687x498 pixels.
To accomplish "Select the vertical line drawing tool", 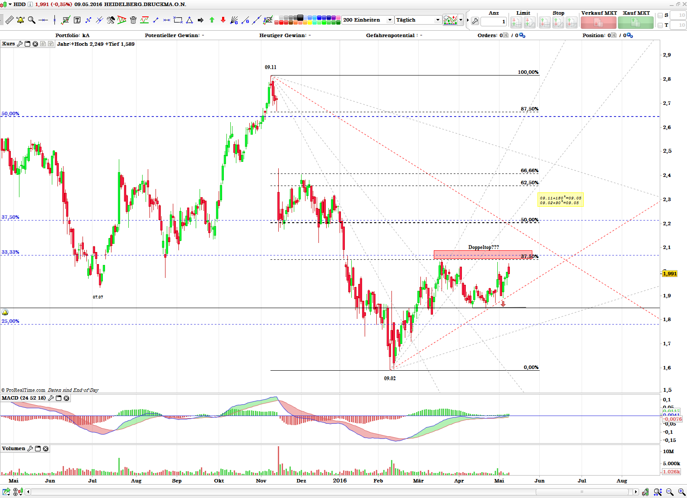I will tap(54, 20).
